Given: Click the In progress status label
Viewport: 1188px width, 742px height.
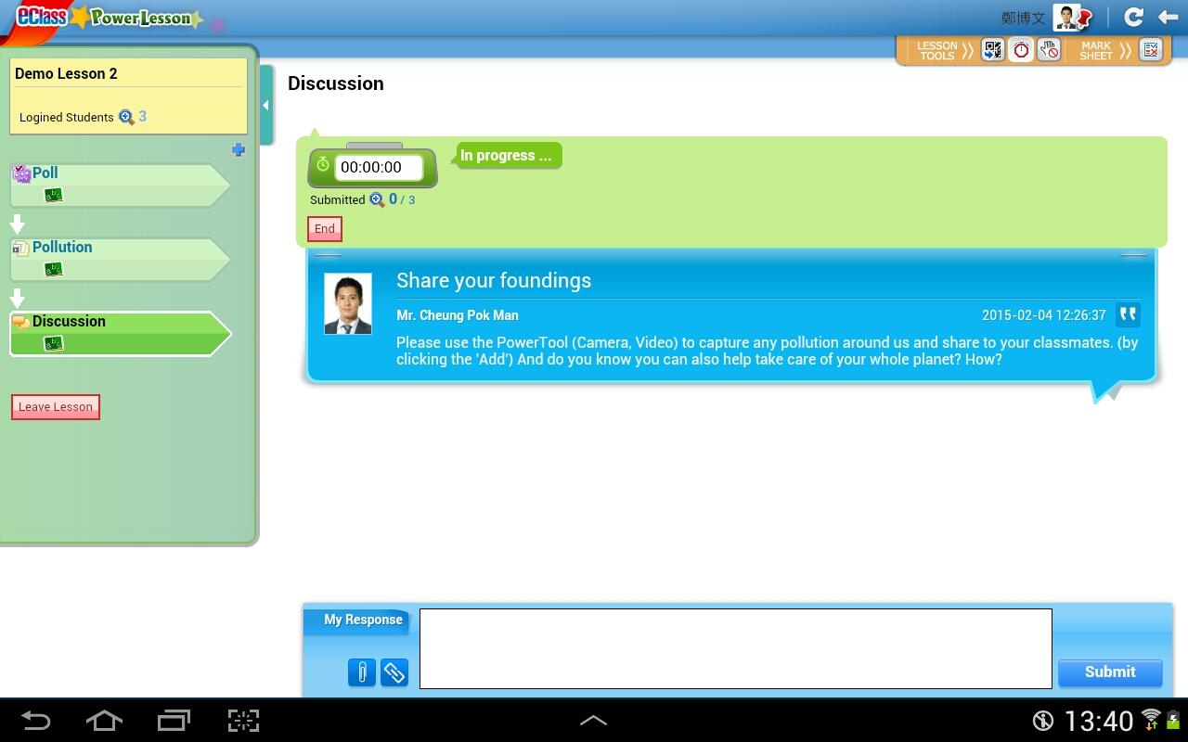Looking at the screenshot, I should coord(506,156).
